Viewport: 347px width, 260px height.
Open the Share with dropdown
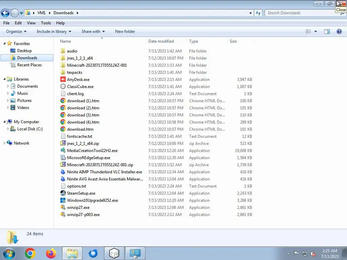click(x=93, y=31)
